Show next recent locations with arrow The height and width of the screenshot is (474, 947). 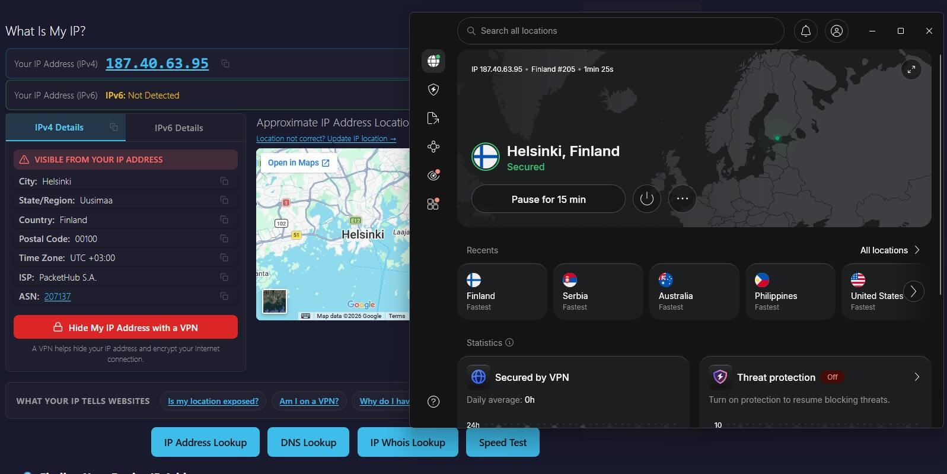pyautogui.click(x=914, y=291)
